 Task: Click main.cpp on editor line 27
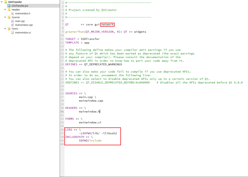(86, 97)
